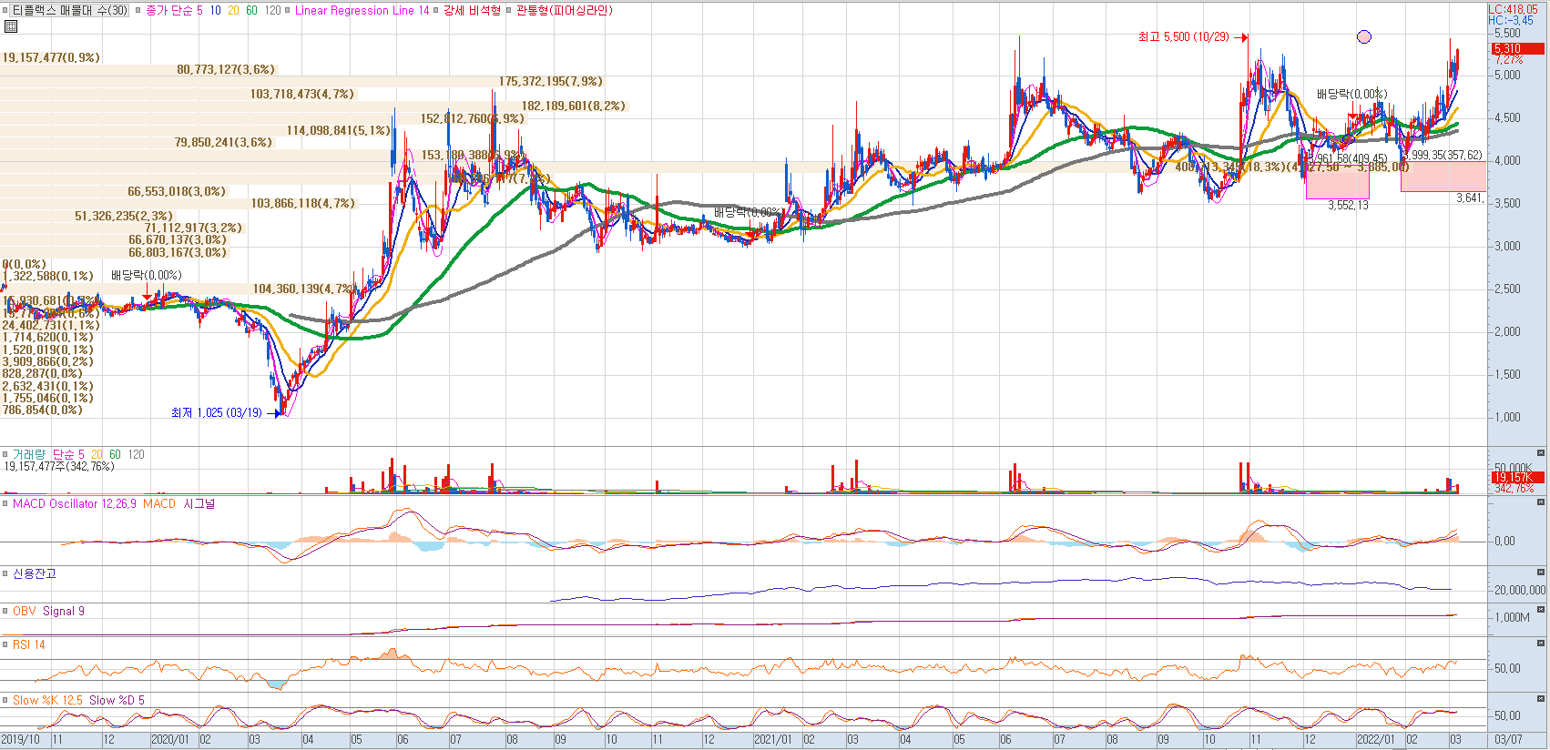The height and width of the screenshot is (750, 1550).
Task: Click the red current price tag 5,310
Action: pos(1518,48)
